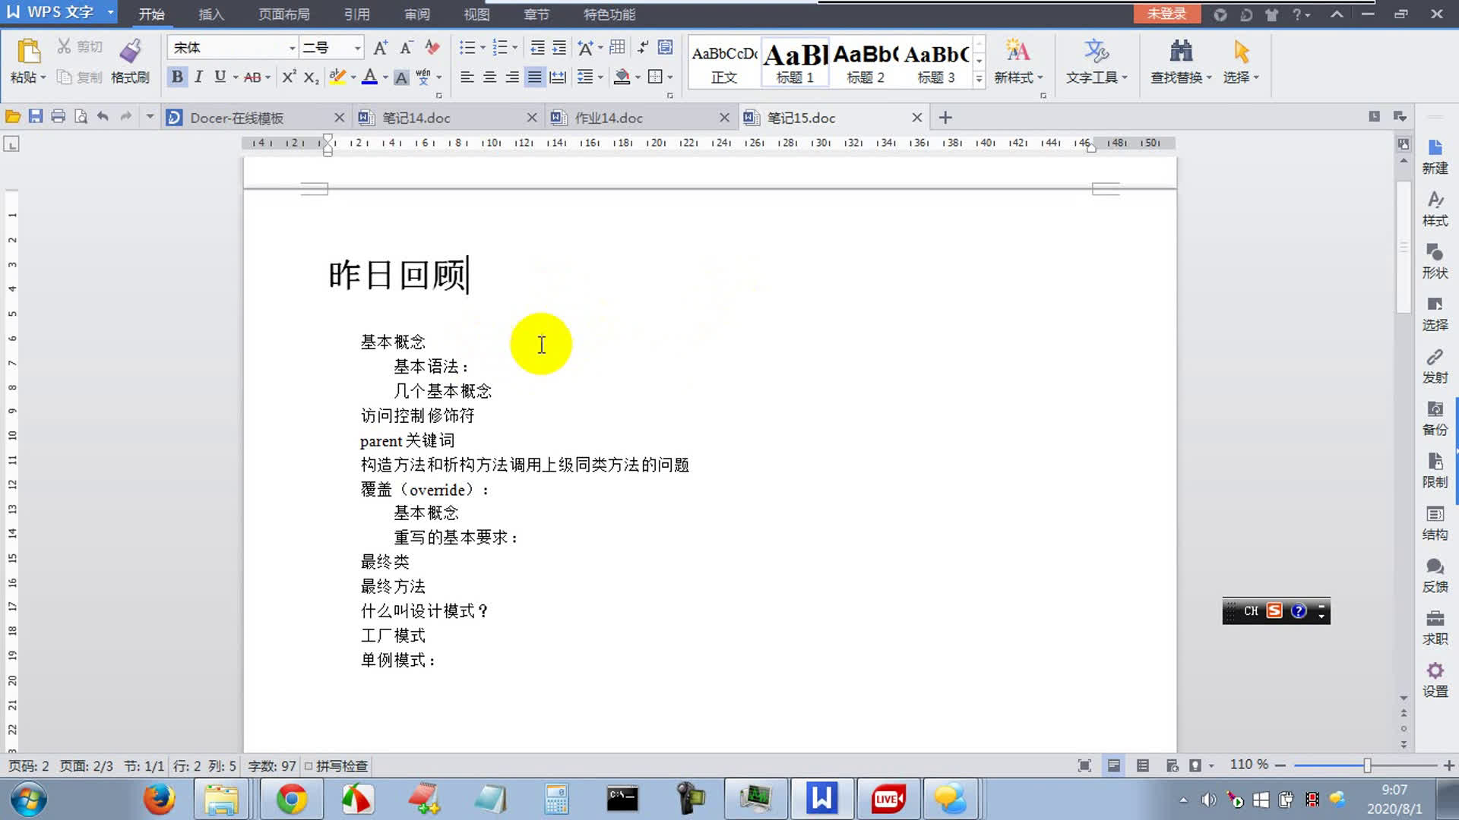Image resolution: width=1459 pixels, height=820 pixels.
Task: Open the Backup (备份) sidebar panel
Action: click(x=1435, y=418)
